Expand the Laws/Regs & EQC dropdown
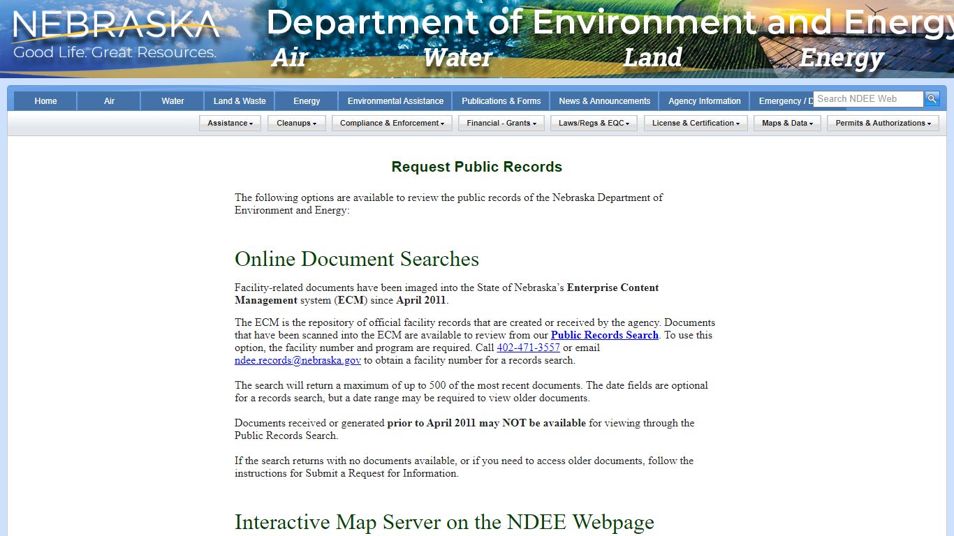This screenshot has width=954, height=536. point(594,123)
